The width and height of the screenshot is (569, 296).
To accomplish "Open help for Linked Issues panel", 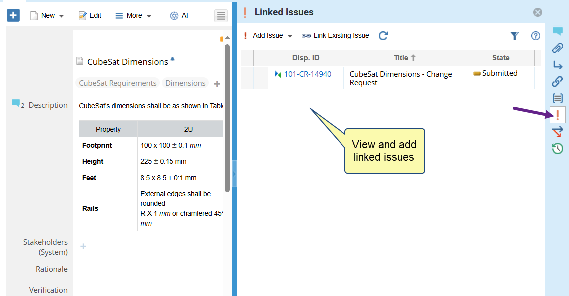I will 536,36.
